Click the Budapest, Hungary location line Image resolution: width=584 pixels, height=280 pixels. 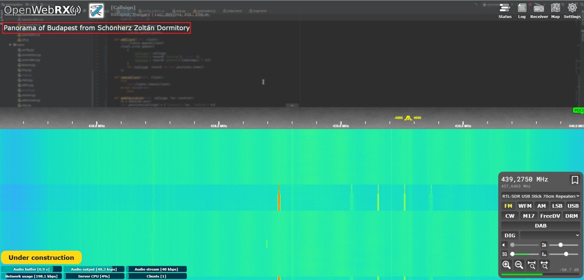(160, 15)
